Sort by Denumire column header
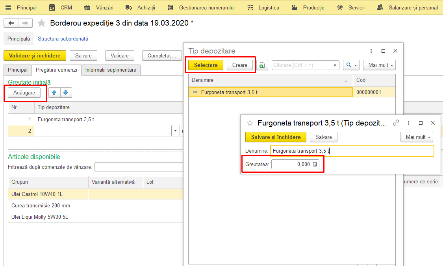 click(x=271, y=80)
